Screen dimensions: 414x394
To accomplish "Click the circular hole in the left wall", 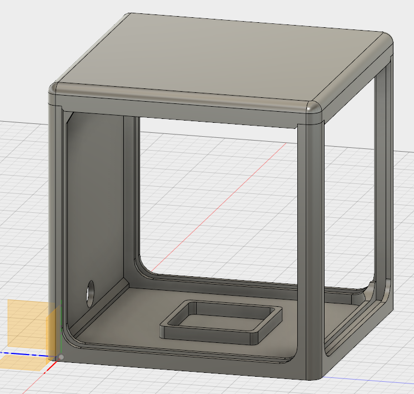I will pyautogui.click(x=90, y=294).
